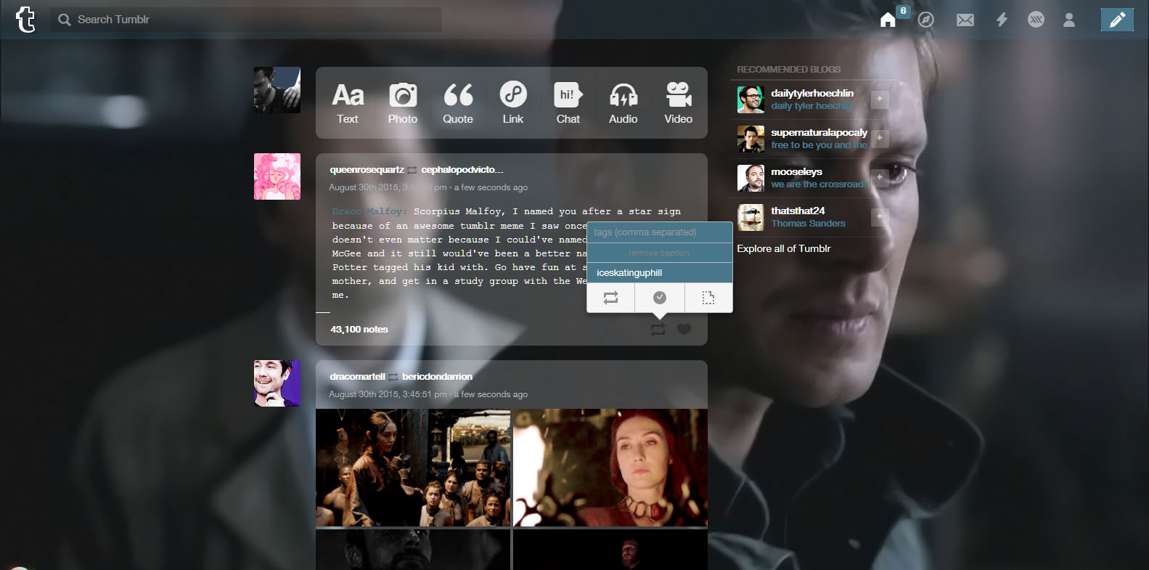
Task: Open the XKit icon in header
Action: click(1036, 20)
